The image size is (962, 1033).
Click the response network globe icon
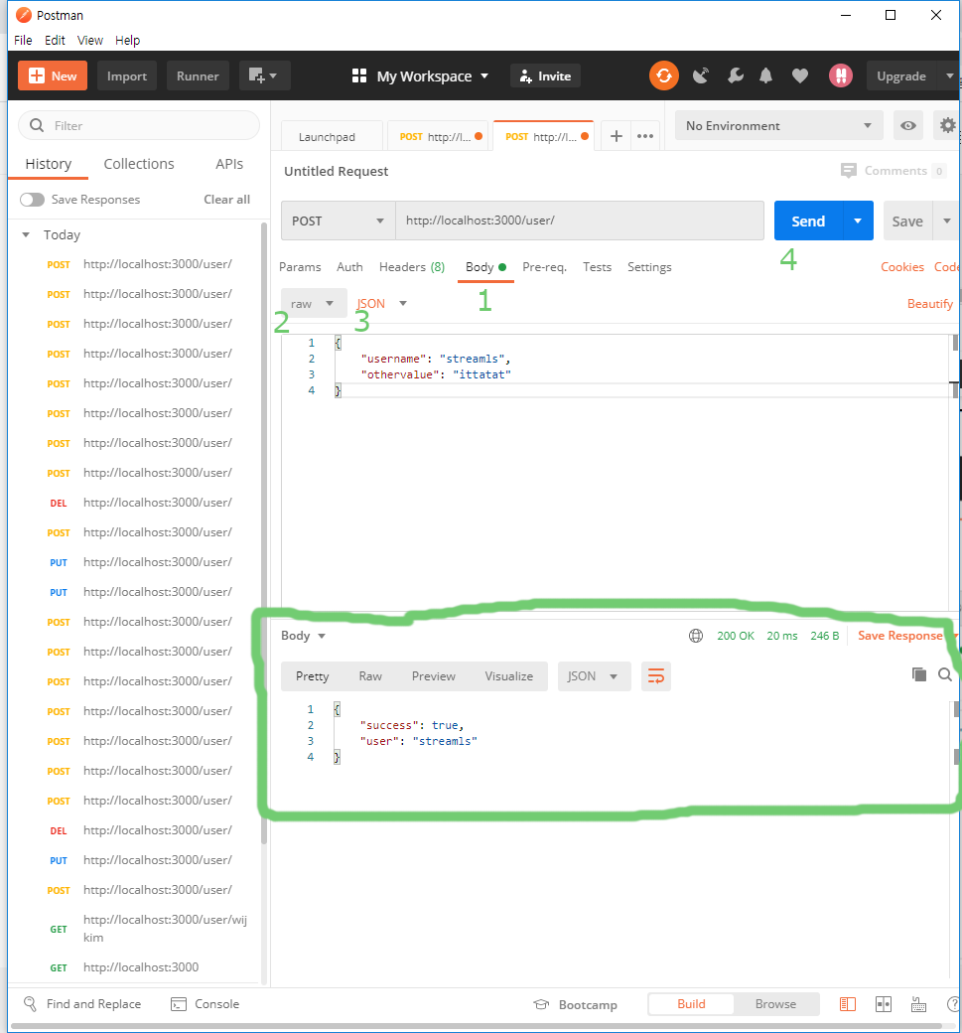click(696, 636)
